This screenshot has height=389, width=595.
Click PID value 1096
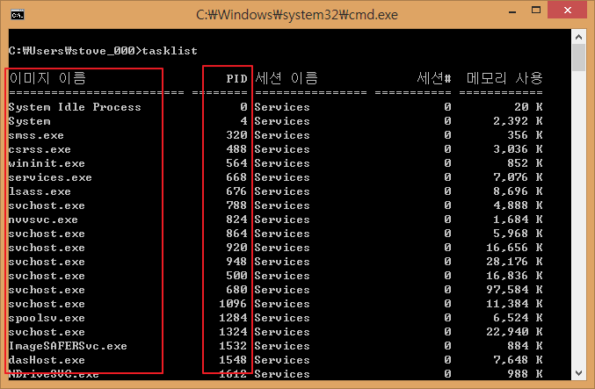(233, 304)
